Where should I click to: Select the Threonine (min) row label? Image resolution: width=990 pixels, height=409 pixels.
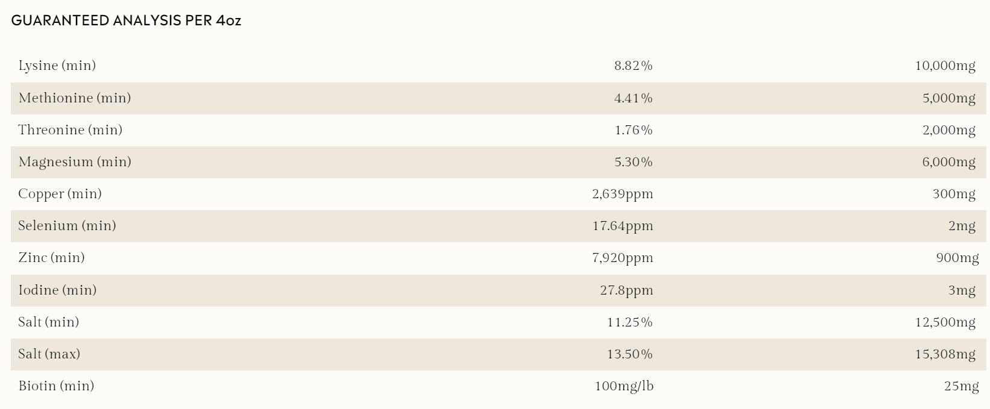pos(71,130)
